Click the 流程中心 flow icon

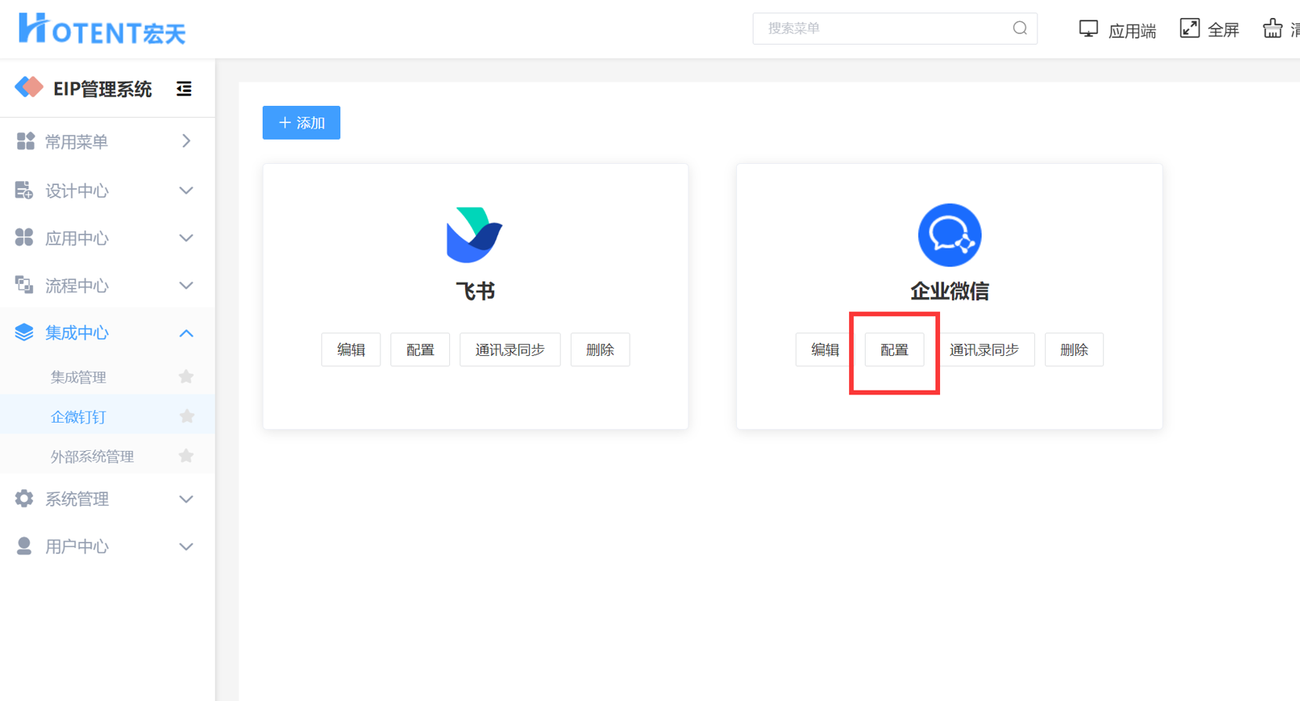coord(24,285)
